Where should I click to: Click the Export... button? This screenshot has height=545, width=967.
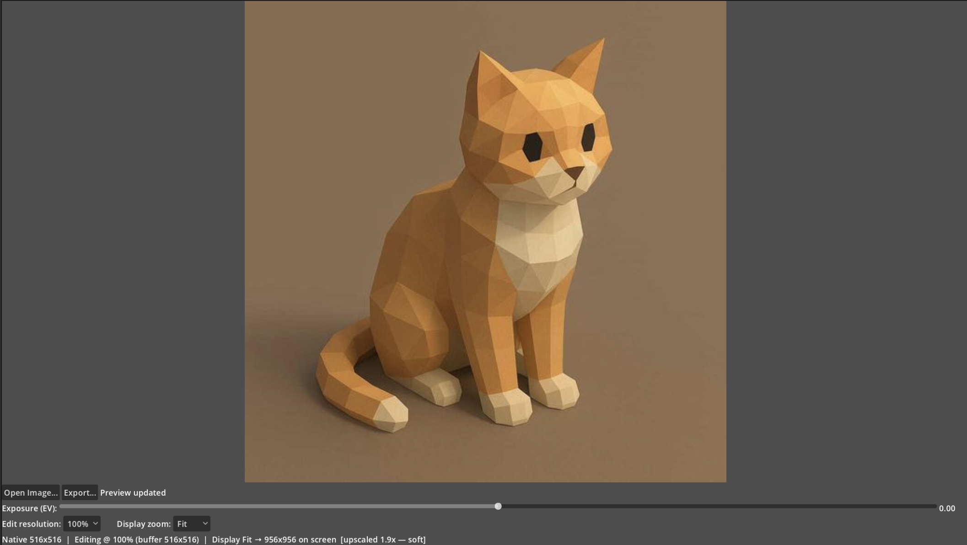80,492
